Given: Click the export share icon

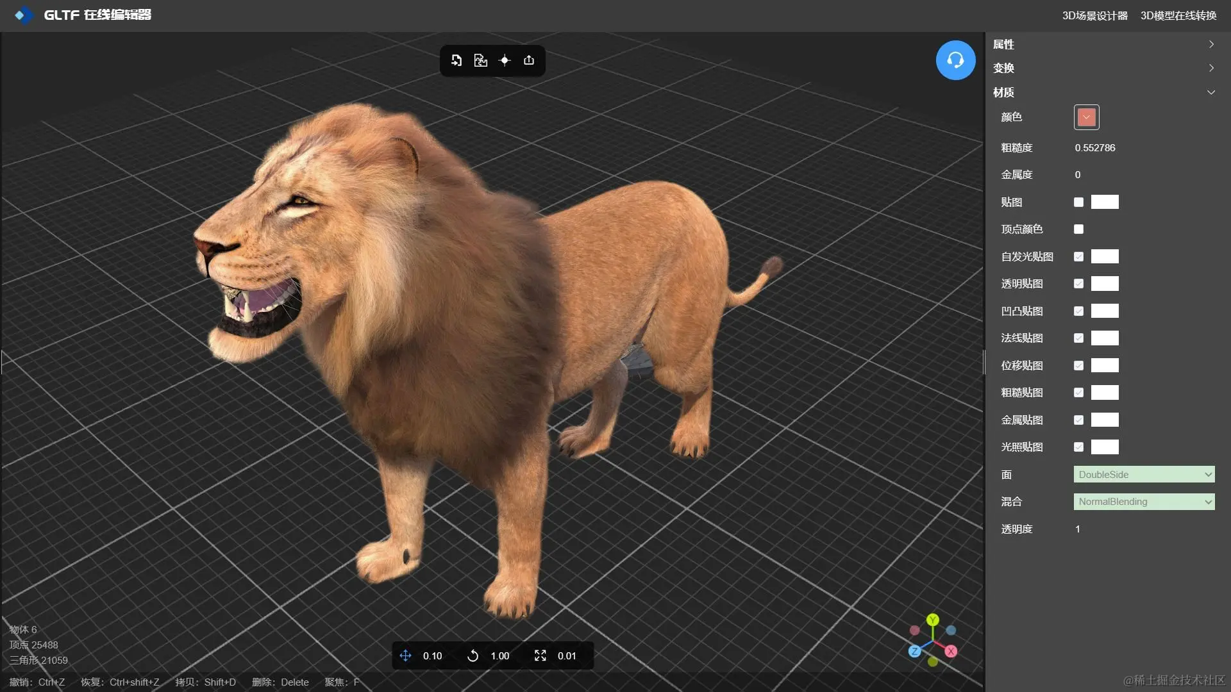Looking at the screenshot, I should (x=529, y=60).
